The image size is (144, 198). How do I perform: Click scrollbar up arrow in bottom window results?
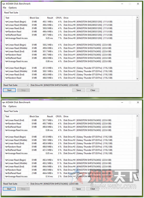tap(137, 116)
